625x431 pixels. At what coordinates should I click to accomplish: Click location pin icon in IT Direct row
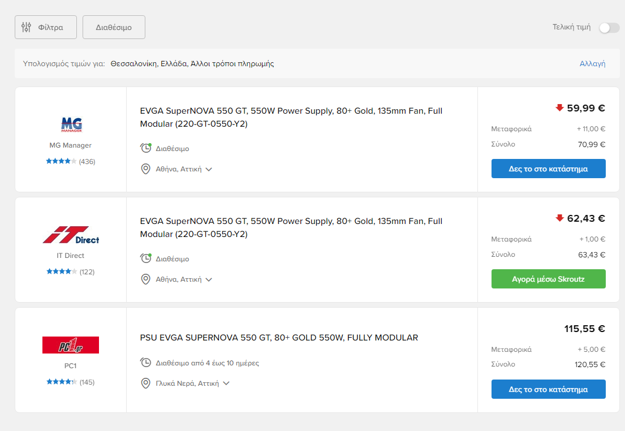click(x=146, y=279)
